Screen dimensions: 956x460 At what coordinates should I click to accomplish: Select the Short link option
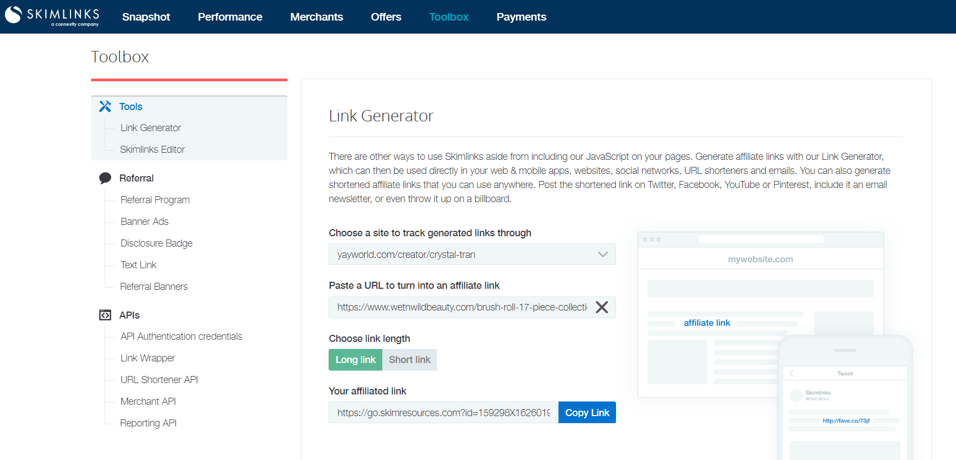410,360
